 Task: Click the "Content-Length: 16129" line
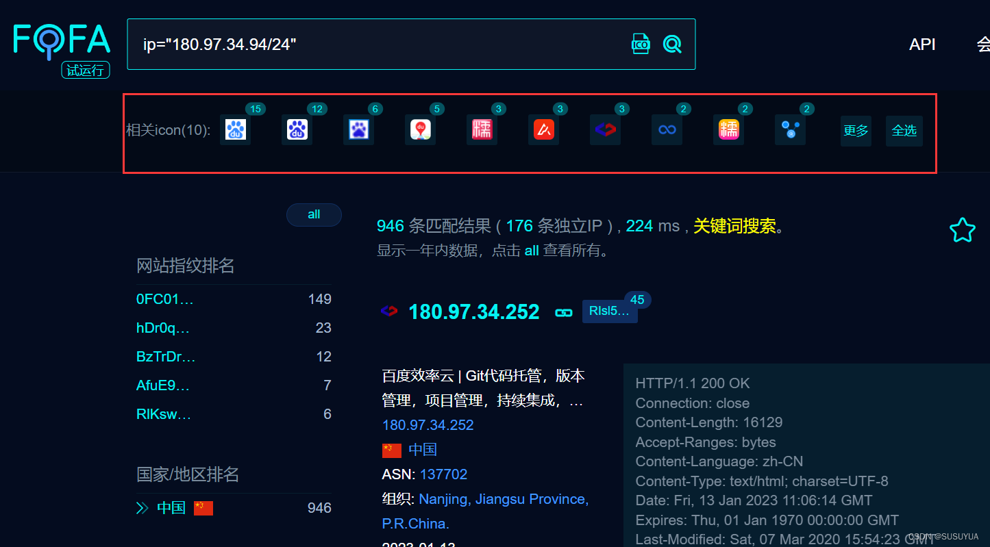point(709,422)
